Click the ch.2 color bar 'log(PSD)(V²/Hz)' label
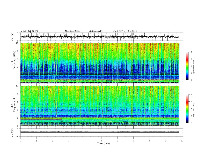205x158 pixels. tap(194, 110)
